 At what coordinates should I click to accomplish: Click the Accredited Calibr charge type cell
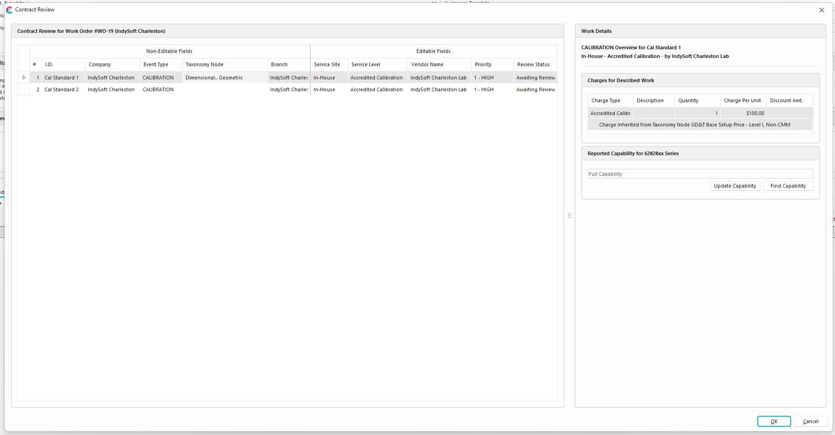[610, 113]
